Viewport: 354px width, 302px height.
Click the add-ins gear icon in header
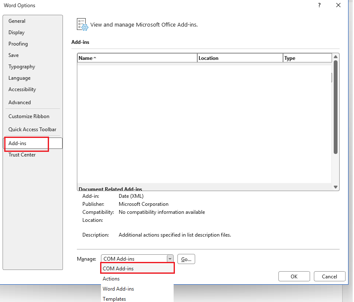coord(82,24)
